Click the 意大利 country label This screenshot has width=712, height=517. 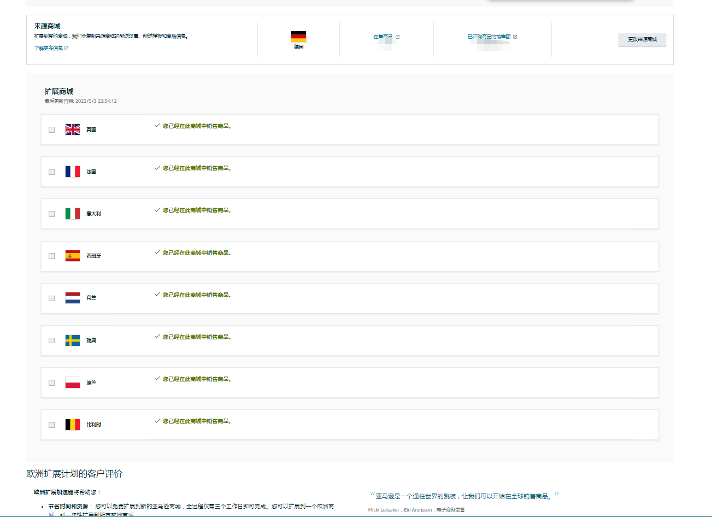(x=93, y=214)
